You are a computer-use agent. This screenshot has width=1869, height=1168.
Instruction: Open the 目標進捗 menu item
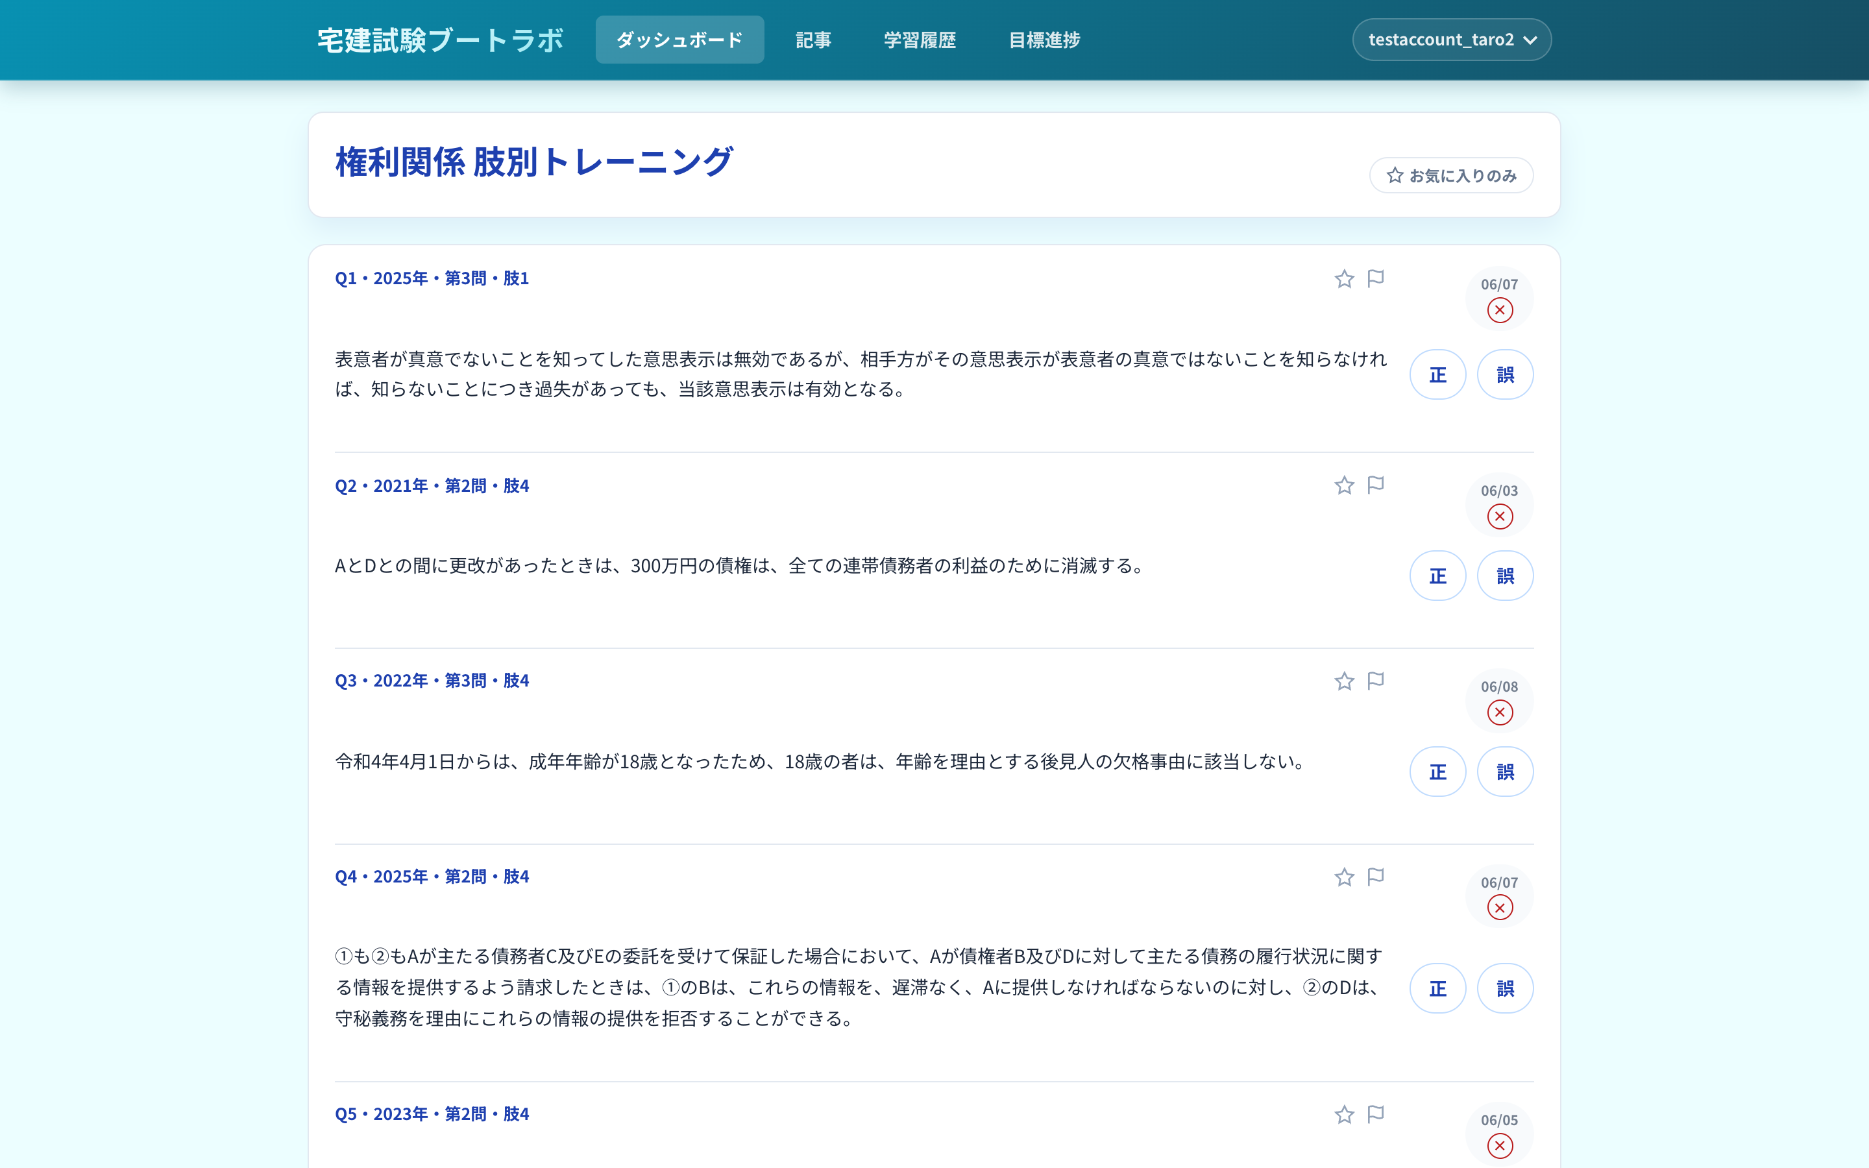coord(1044,40)
